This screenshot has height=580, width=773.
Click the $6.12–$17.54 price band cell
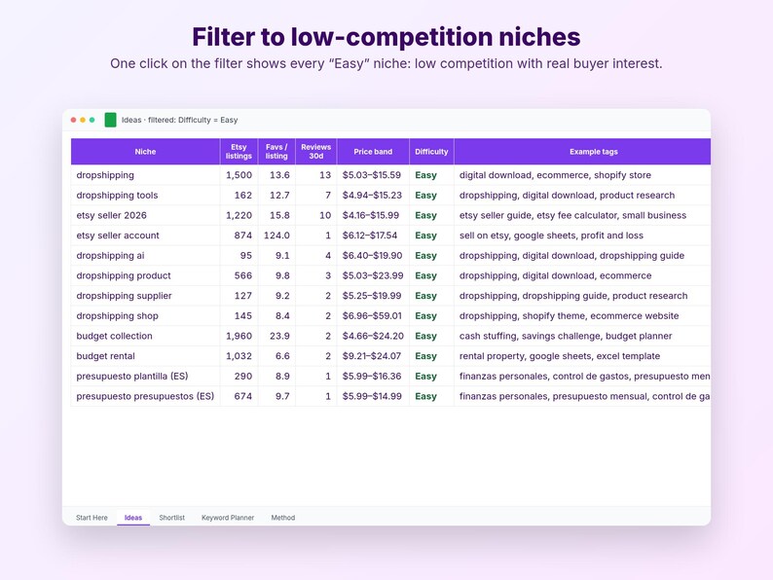click(x=373, y=236)
